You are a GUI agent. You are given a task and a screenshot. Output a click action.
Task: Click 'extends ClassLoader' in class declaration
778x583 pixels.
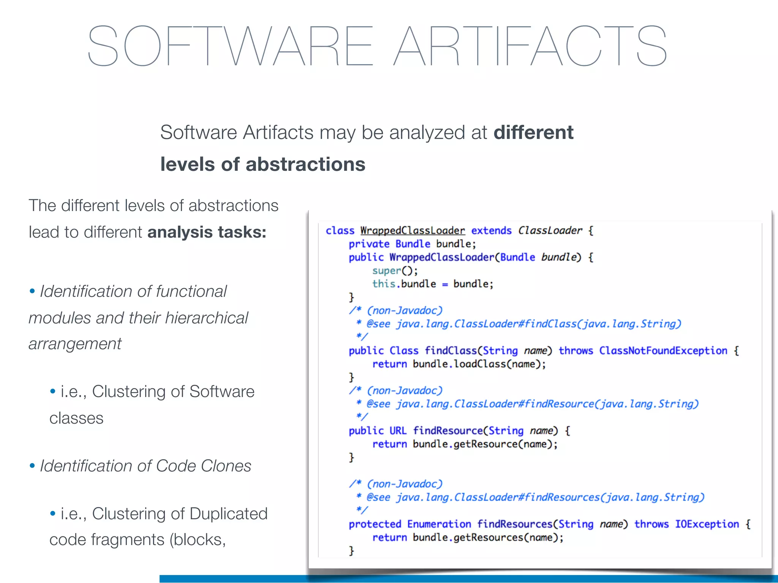[527, 230]
